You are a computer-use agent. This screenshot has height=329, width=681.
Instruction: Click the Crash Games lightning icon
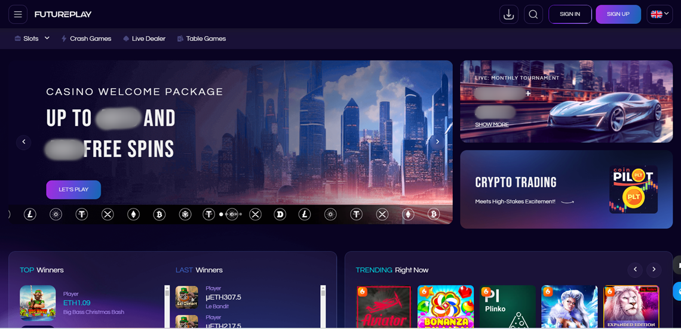pos(65,39)
